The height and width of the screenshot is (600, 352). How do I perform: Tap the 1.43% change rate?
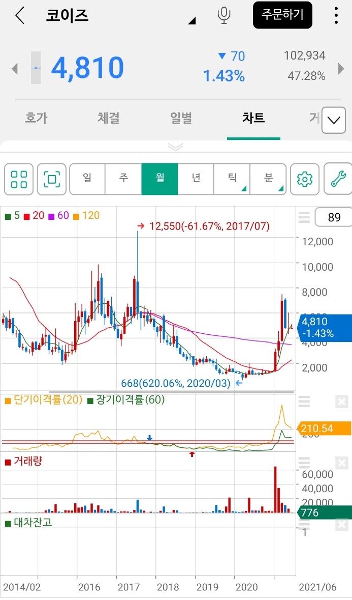pos(223,76)
